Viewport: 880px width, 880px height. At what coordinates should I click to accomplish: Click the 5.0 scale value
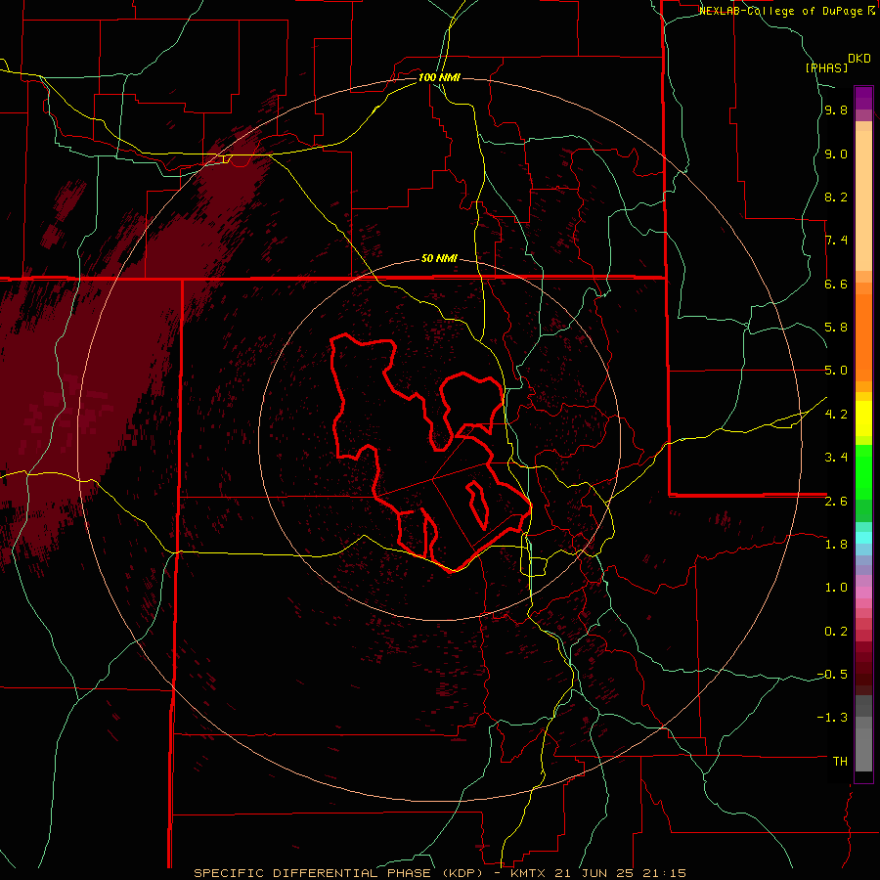[x=836, y=371]
